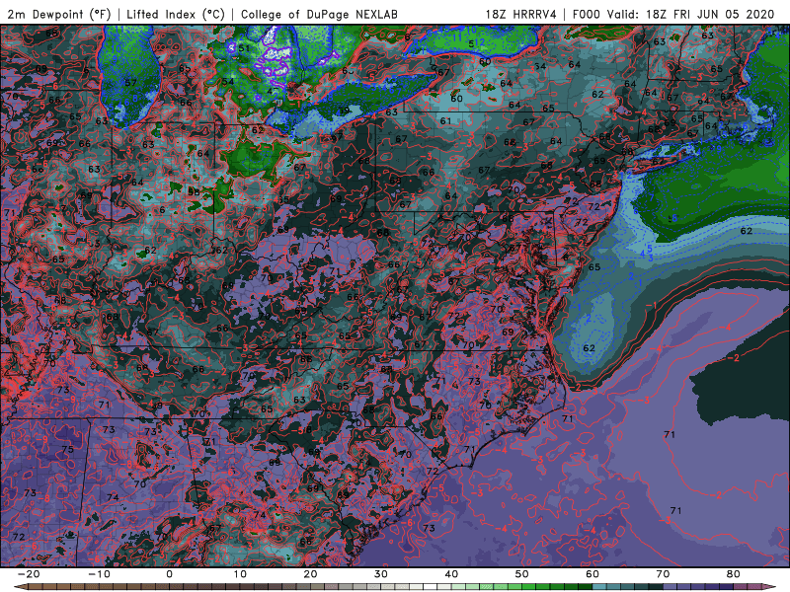Click the '-10' color scale label
This screenshot has height=592, width=790.
(99, 574)
